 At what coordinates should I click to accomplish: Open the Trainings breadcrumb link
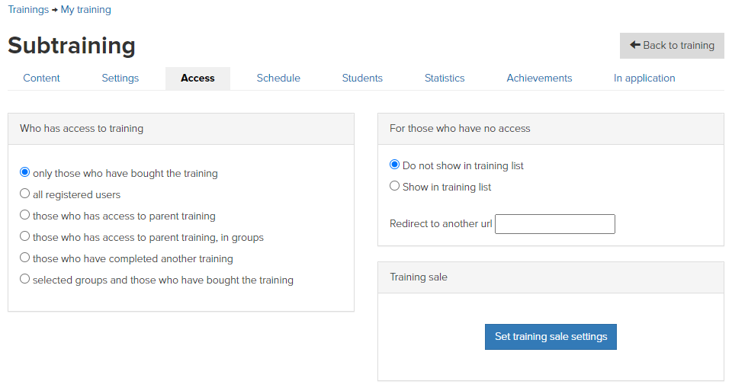pos(28,9)
